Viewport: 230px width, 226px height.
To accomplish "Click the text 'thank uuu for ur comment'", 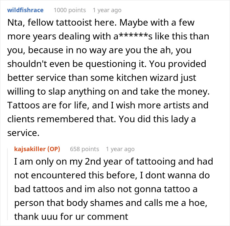I will (71, 217).
